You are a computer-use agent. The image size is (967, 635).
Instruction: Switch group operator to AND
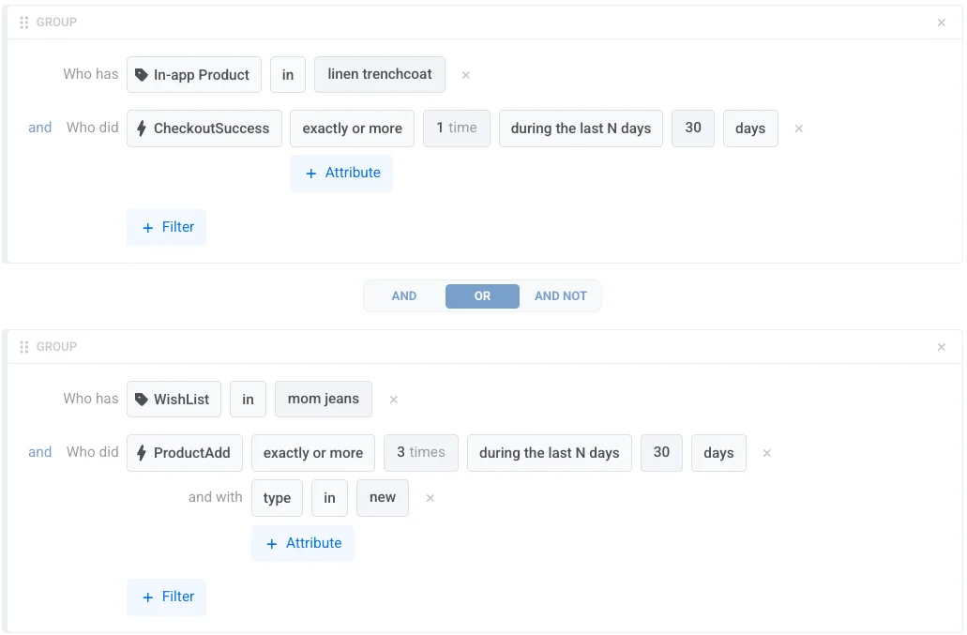[404, 295]
